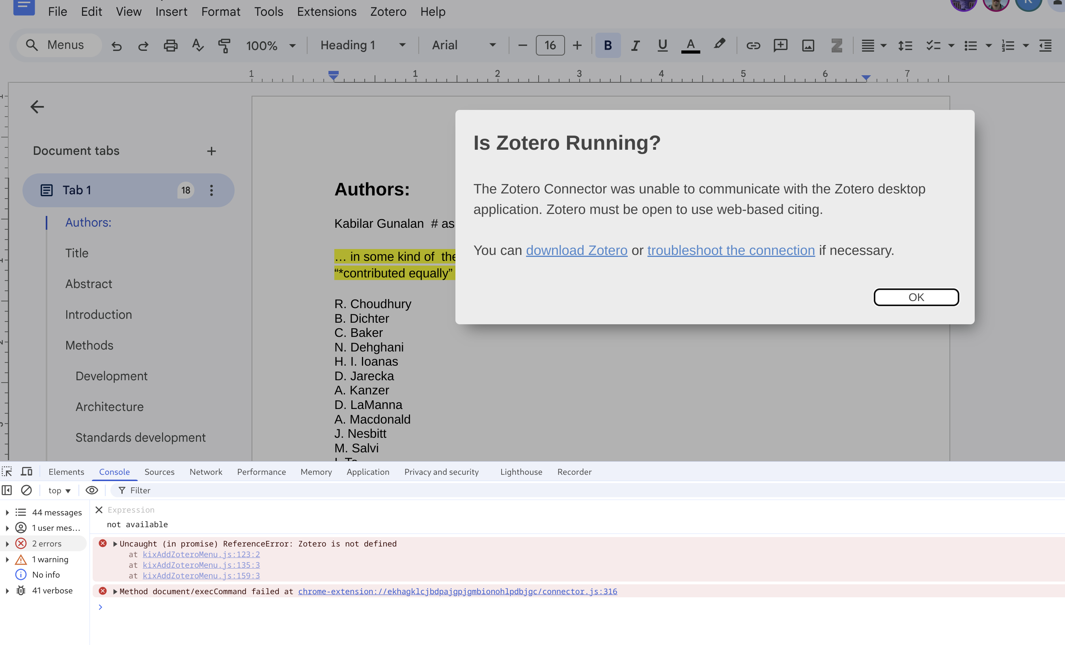Toggle bold formatting button

point(608,45)
